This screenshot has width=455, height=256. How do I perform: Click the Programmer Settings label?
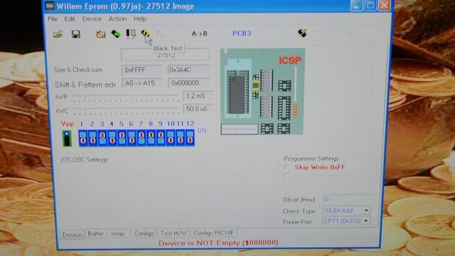(311, 159)
